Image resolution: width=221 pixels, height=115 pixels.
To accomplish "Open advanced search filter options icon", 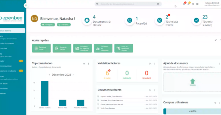I will coord(158,4).
